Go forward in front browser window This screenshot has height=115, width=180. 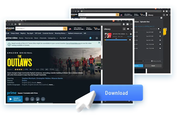(9, 24)
